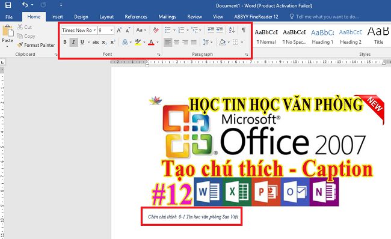
Task: Open Multilevel List icon
Action: 195,30
